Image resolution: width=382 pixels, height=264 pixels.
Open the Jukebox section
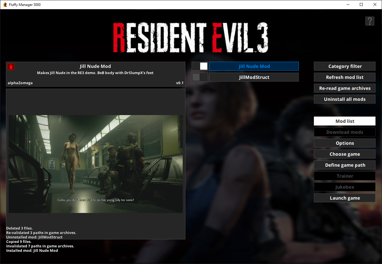click(x=345, y=187)
